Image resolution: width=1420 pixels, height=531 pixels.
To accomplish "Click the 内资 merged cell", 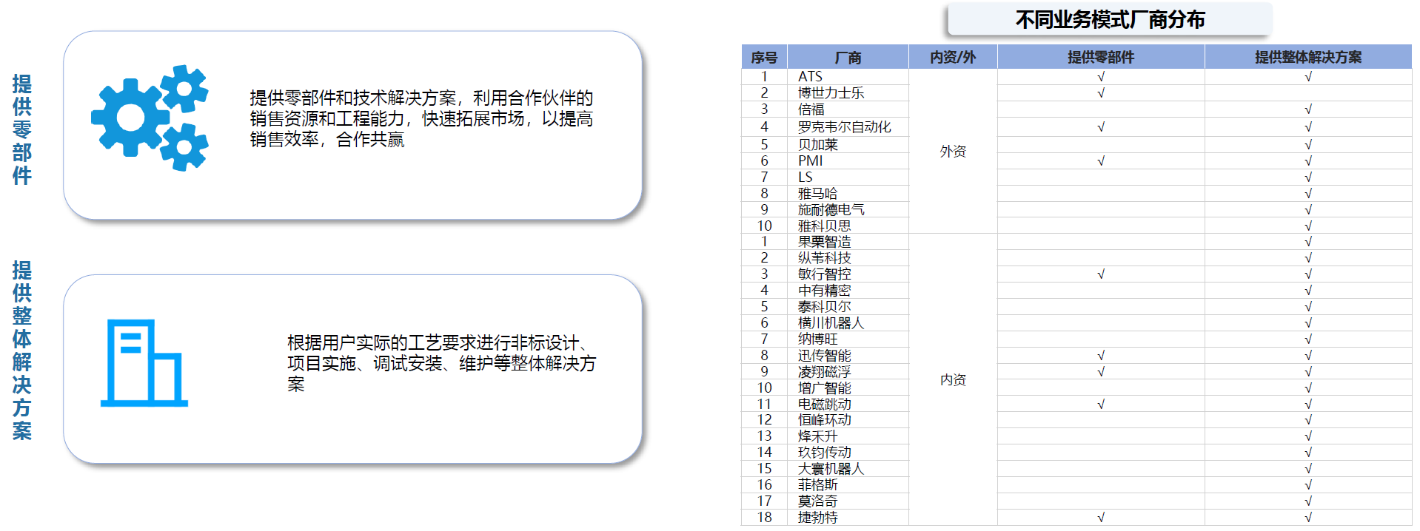I will point(953,379).
